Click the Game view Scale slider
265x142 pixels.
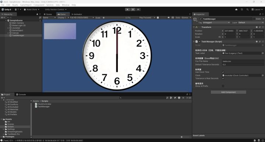point(114,18)
